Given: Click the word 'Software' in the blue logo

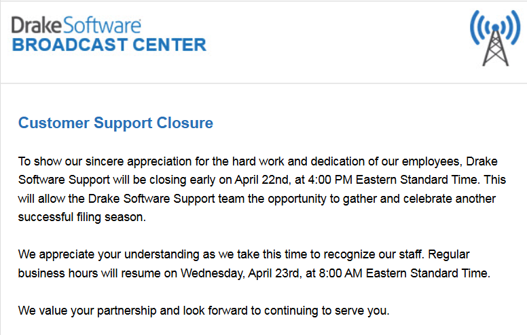Looking at the screenshot, I should pos(102,25).
